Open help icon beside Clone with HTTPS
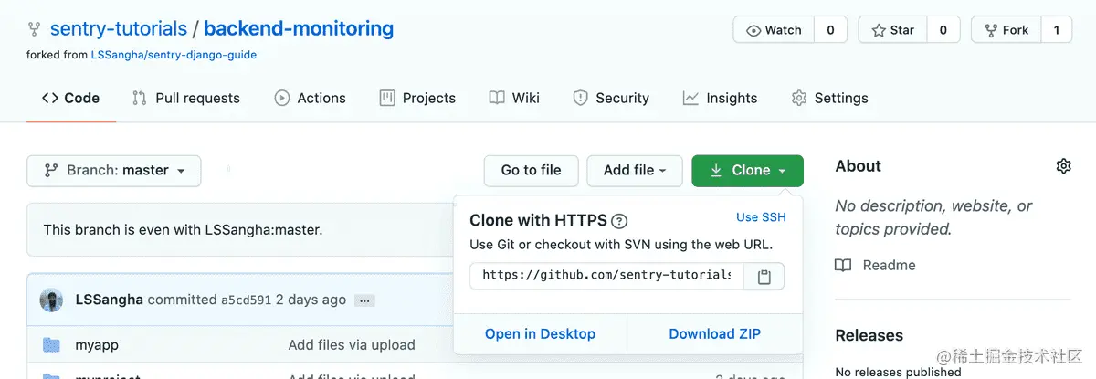Screen dimensions: 1096x379 point(619,221)
